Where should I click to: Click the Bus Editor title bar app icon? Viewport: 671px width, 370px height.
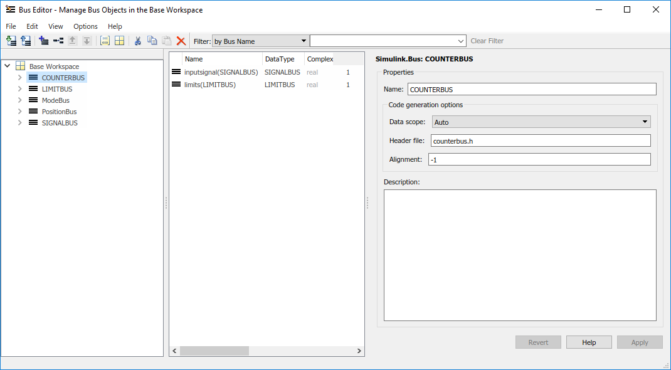[x=10, y=9]
